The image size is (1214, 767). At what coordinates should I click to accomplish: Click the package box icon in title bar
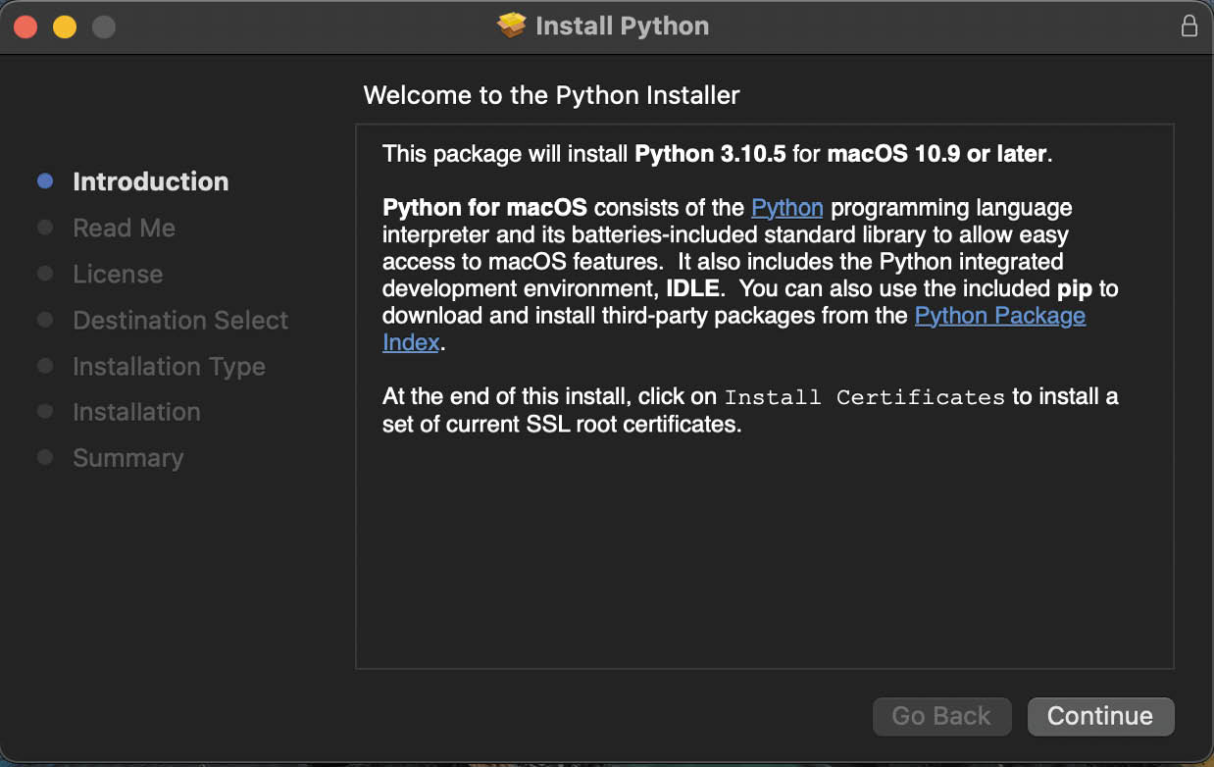pos(512,26)
